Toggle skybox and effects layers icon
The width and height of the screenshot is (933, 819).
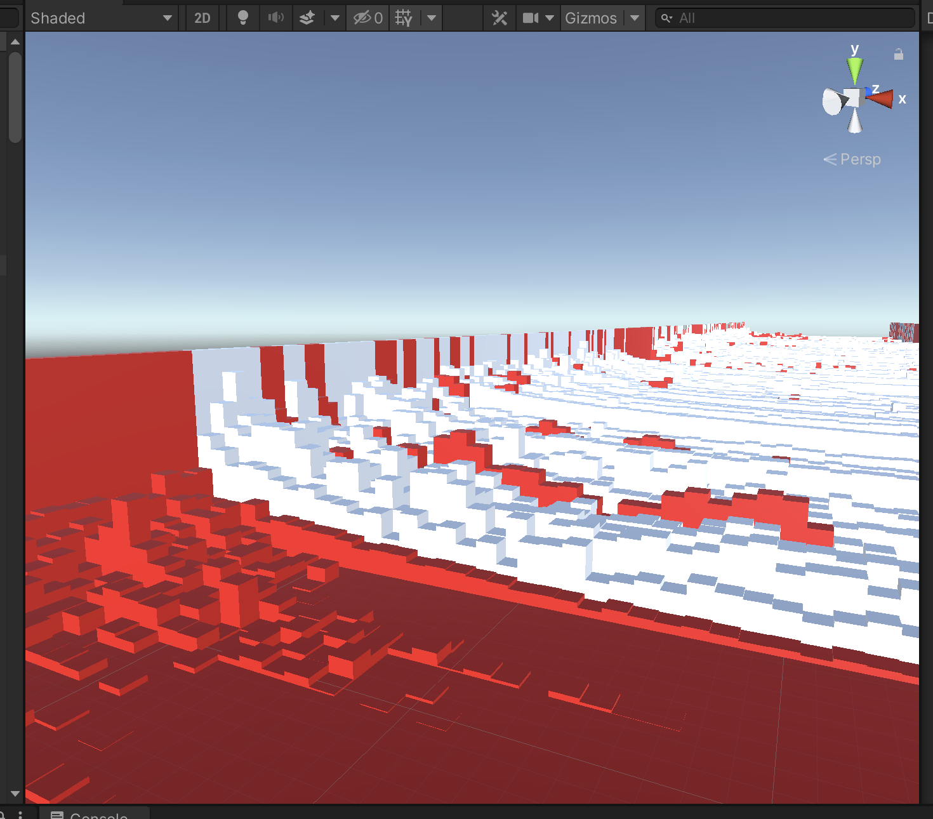tap(307, 18)
